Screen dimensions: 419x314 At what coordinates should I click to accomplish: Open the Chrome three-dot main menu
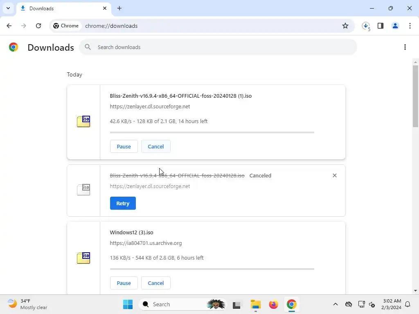410,26
